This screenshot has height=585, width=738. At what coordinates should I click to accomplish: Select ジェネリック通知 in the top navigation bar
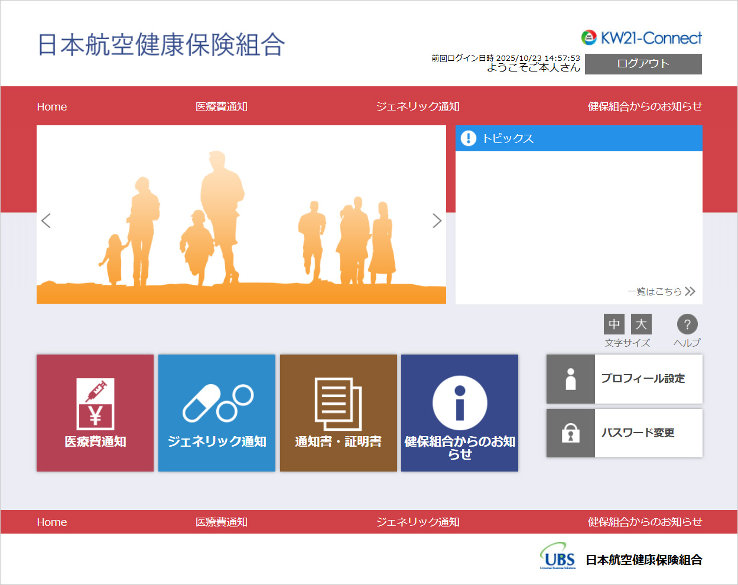(418, 107)
